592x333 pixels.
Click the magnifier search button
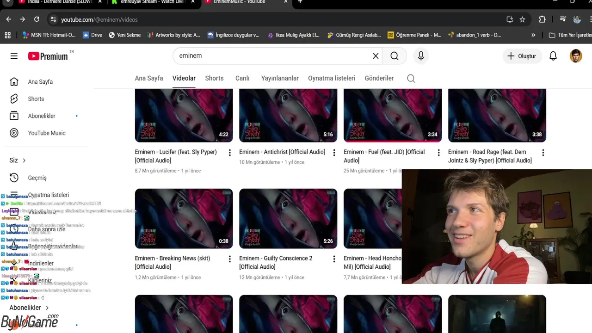point(394,56)
